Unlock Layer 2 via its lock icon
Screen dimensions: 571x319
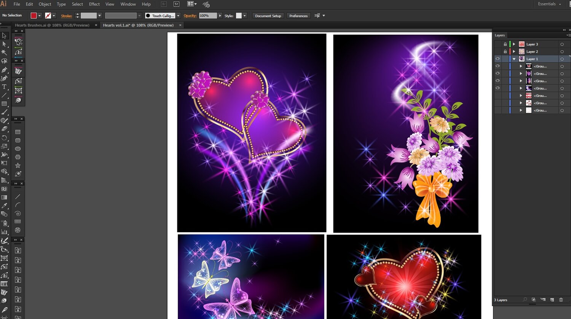point(505,51)
